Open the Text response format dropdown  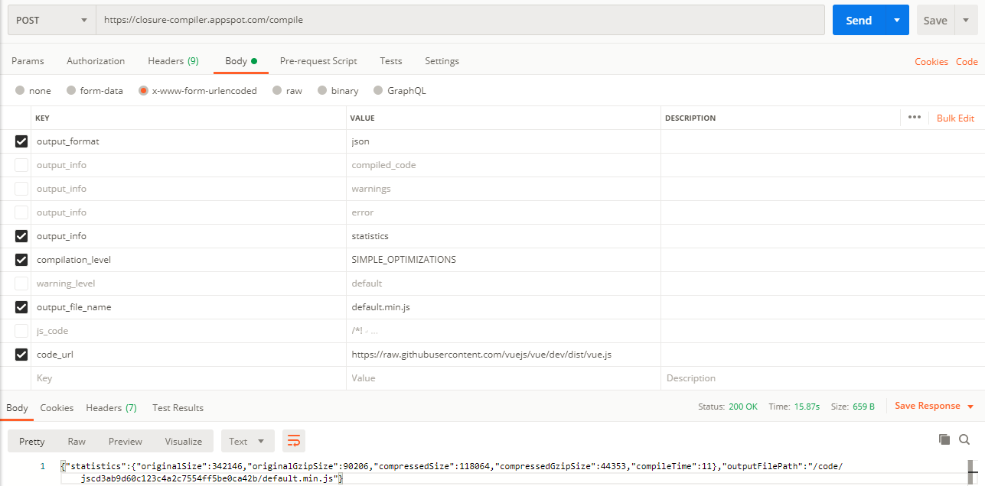pyautogui.click(x=247, y=441)
